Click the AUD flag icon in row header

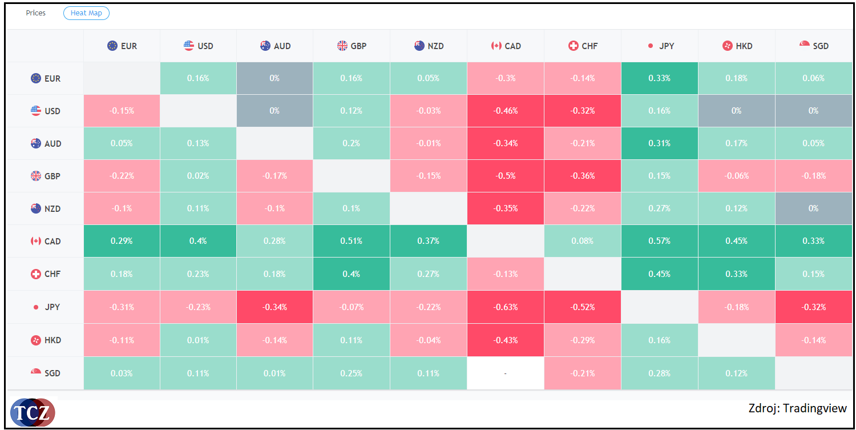click(36, 144)
